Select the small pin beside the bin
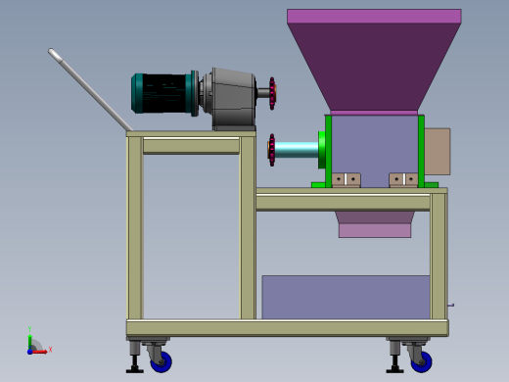 point(451,305)
